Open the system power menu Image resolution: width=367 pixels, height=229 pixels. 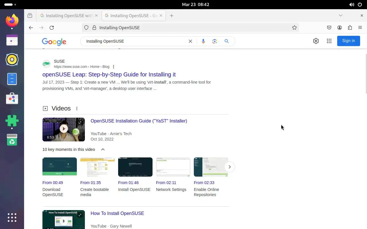360,5
